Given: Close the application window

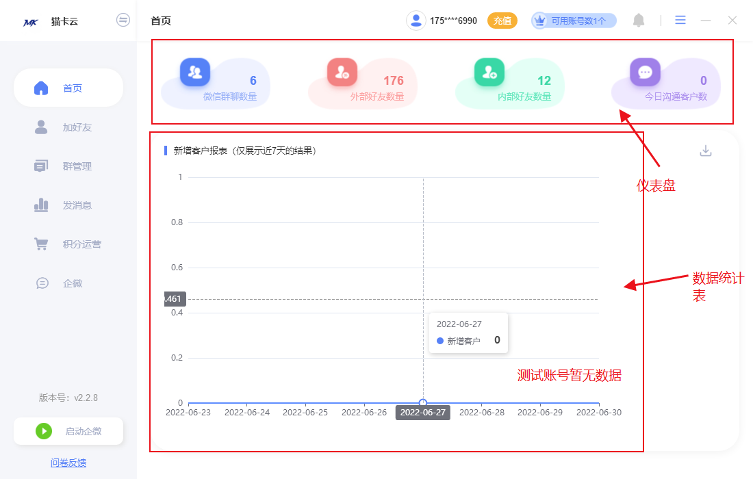Looking at the screenshot, I should pyautogui.click(x=732, y=20).
